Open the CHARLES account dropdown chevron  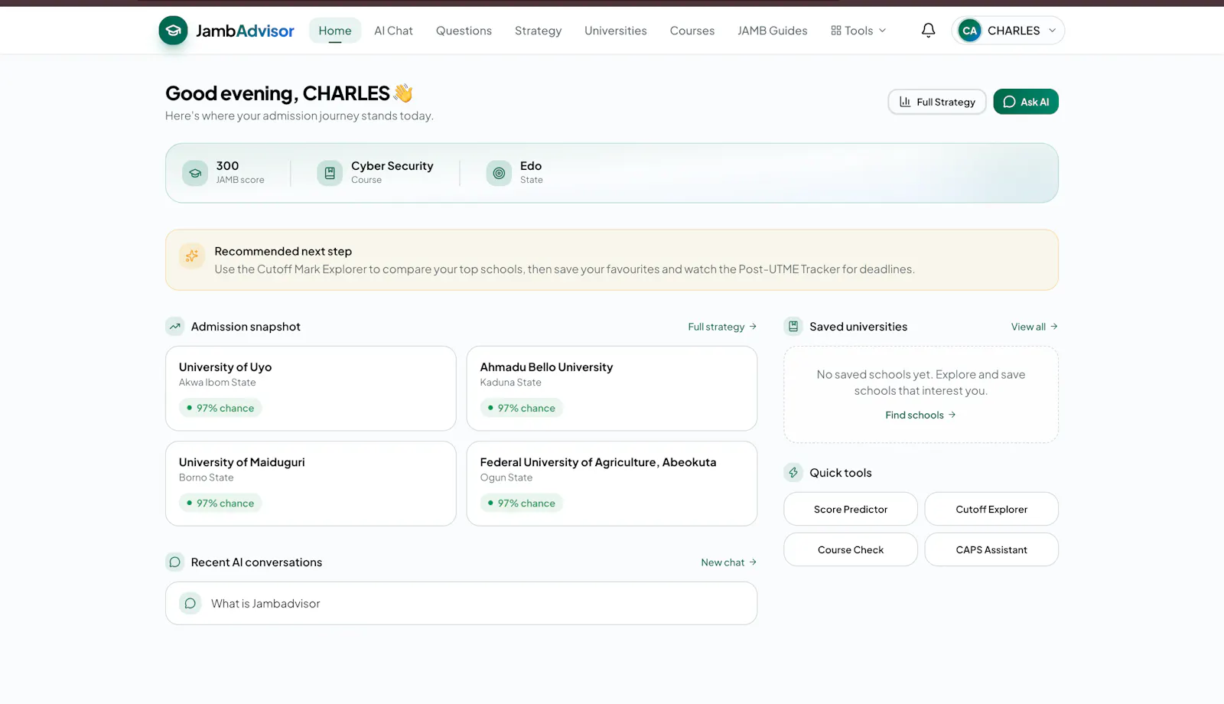click(x=1052, y=31)
